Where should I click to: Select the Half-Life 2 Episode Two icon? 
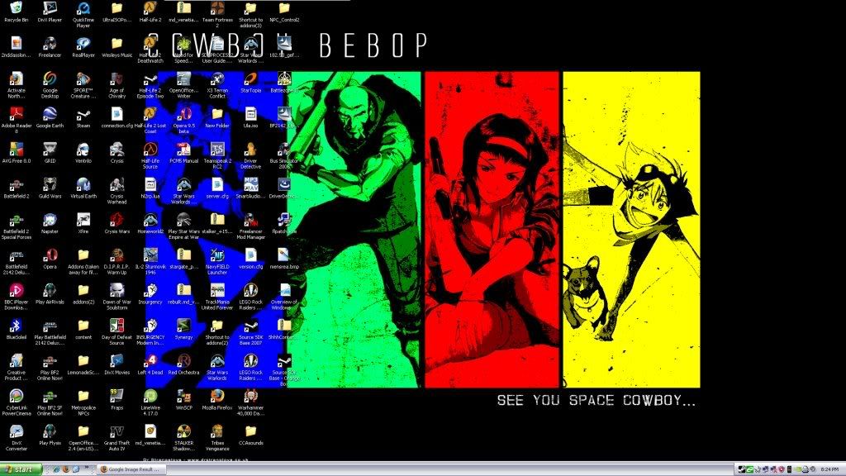(x=150, y=85)
